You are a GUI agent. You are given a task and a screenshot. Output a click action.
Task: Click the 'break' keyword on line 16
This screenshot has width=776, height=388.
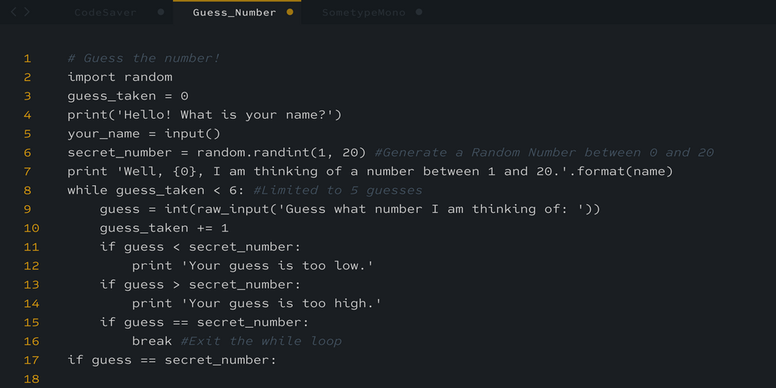pyautogui.click(x=152, y=341)
